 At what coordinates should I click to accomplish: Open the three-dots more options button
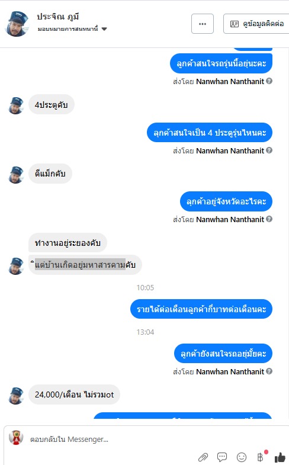(x=203, y=24)
